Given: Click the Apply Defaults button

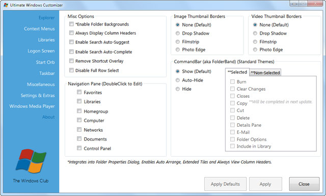Looking at the screenshot, I should (225, 184).
